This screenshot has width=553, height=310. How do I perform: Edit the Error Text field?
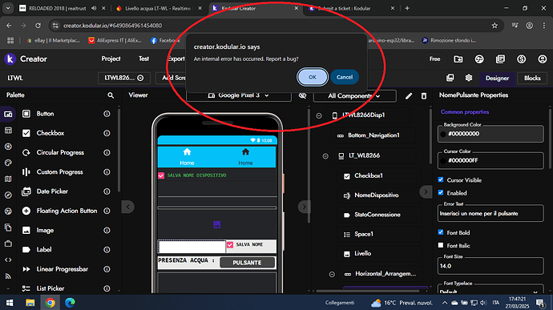[490, 213]
